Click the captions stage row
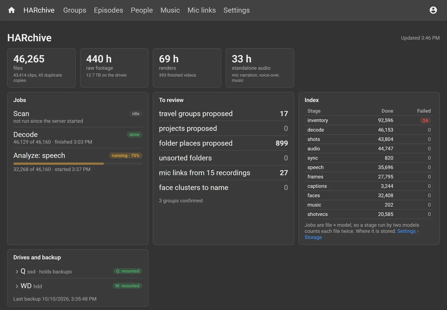Viewport: 447px width, 310px height. (369, 186)
